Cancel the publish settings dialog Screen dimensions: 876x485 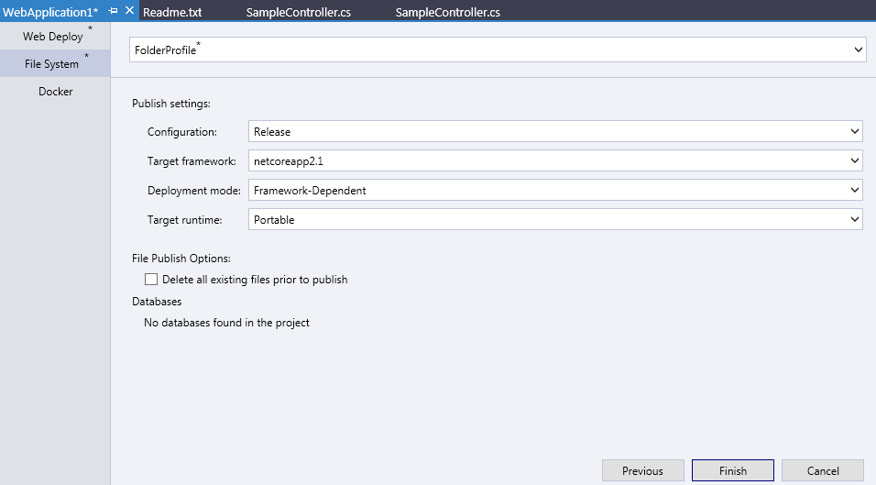pyautogui.click(x=822, y=470)
